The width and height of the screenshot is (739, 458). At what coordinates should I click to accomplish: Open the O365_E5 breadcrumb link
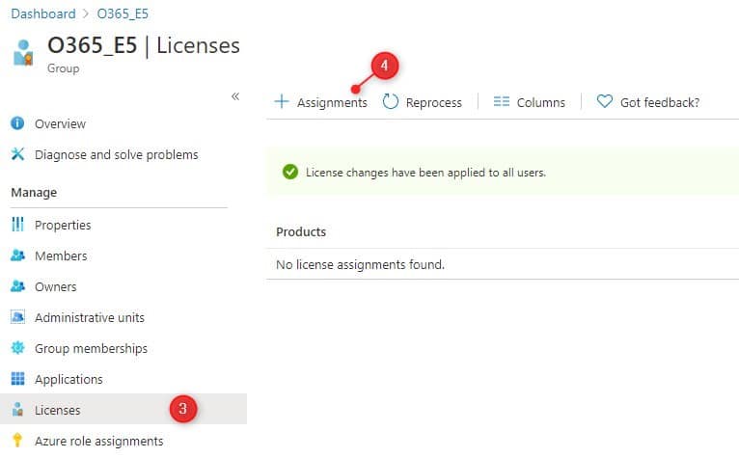coord(123,13)
